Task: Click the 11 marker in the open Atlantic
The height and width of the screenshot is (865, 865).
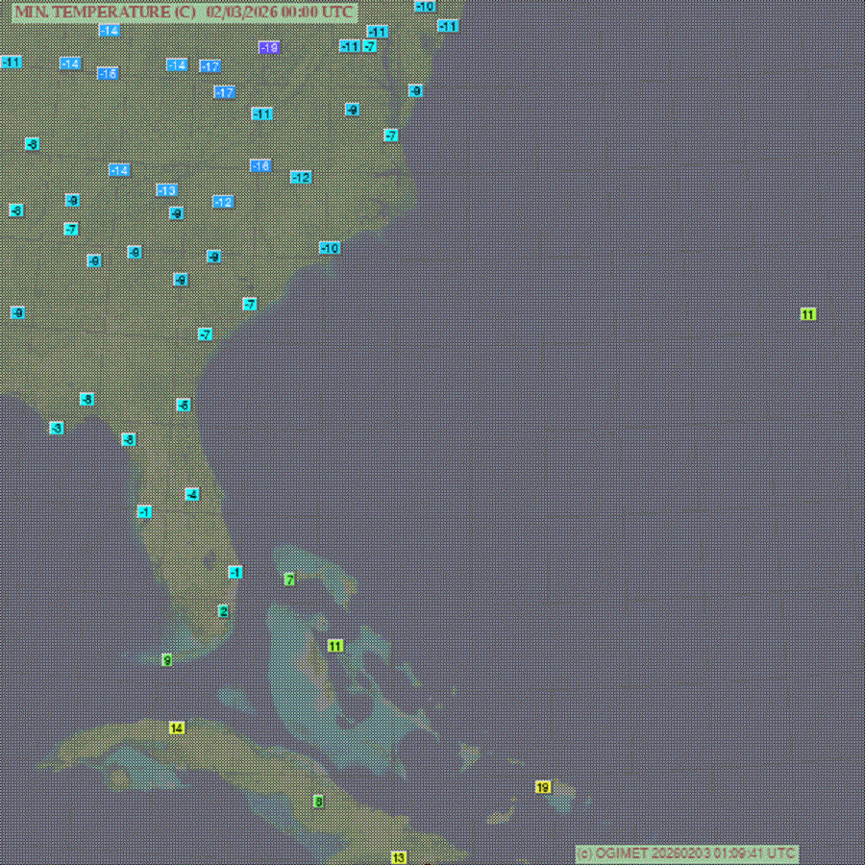Action: [x=808, y=314]
